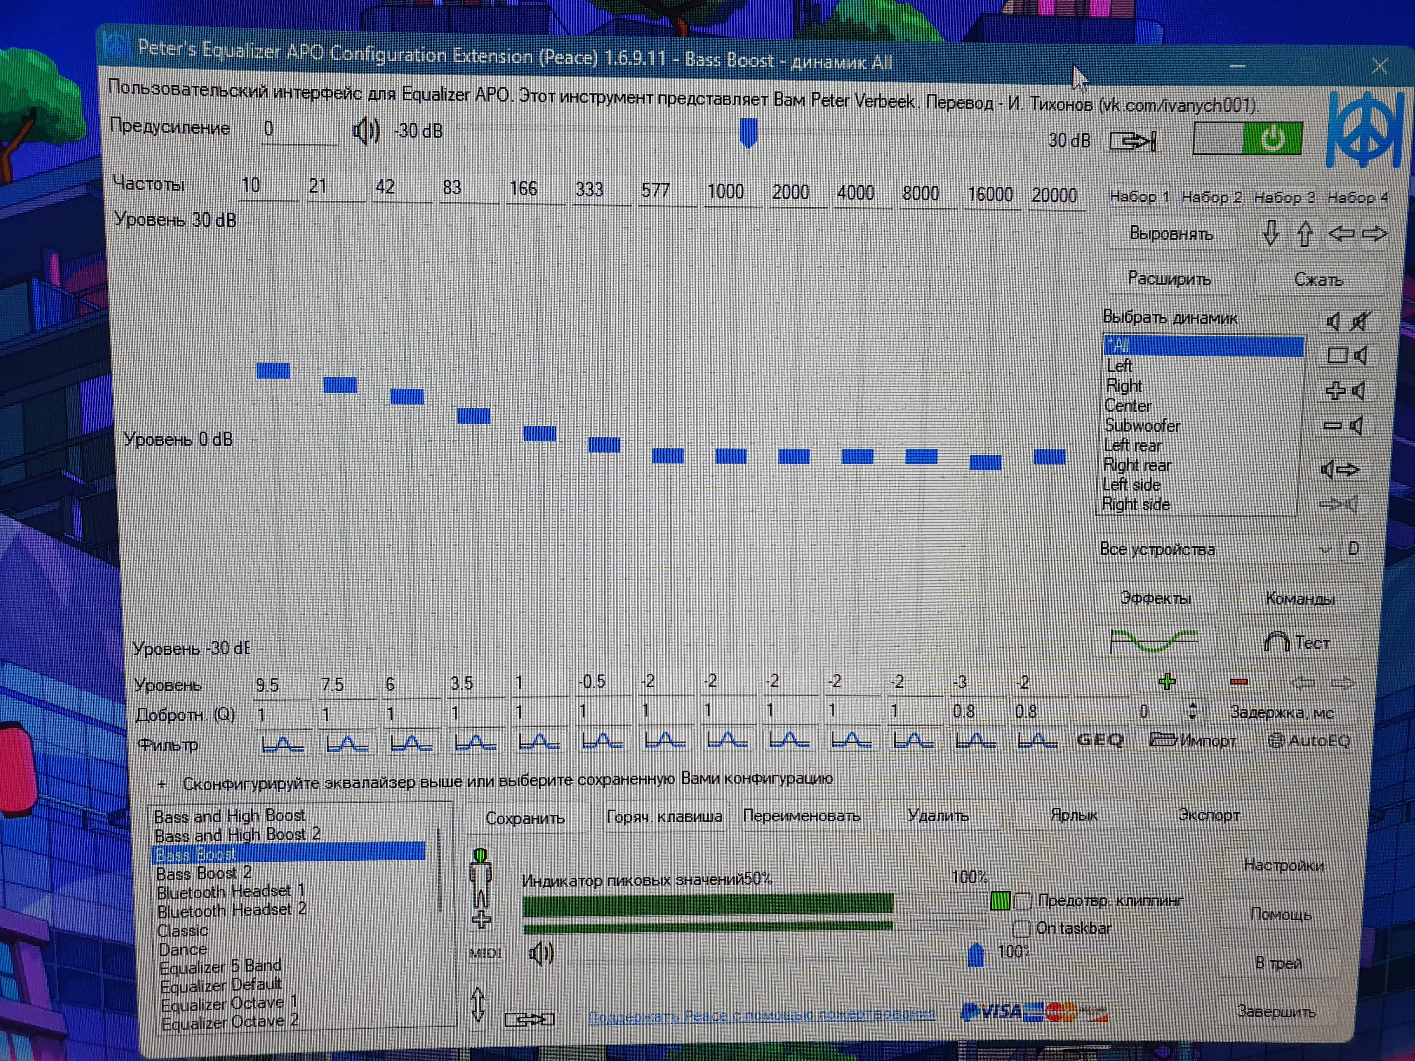This screenshot has height=1061, width=1415.
Task: Add a band with green plus icon
Action: tap(1167, 682)
